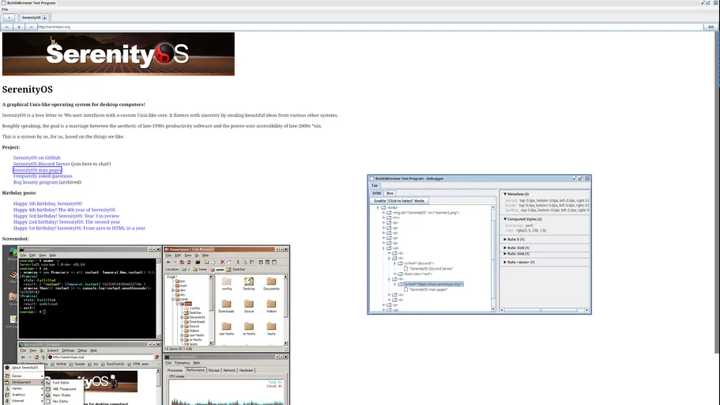Open the File menu
The image size is (720, 405).
(5, 9)
